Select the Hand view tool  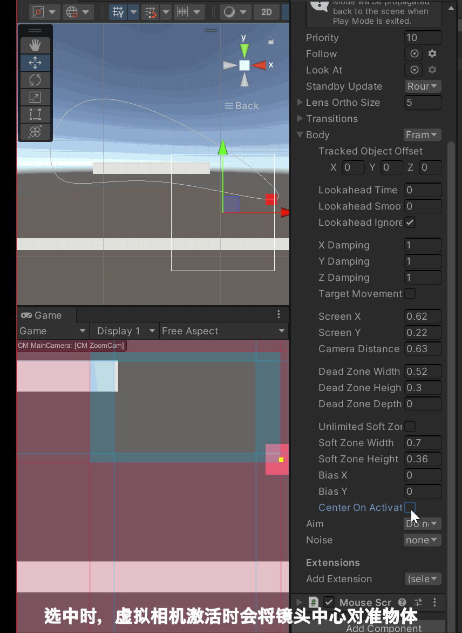pos(35,45)
